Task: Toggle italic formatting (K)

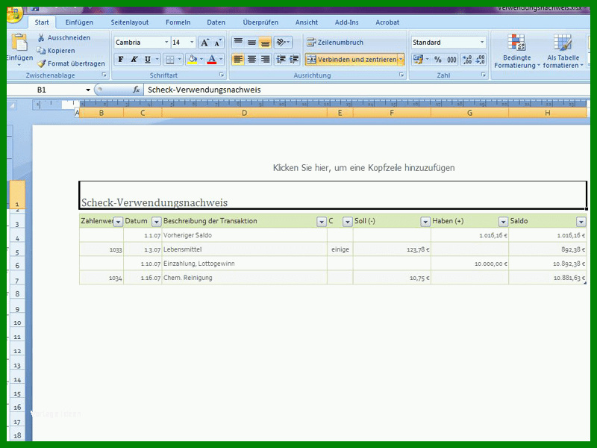Action: click(x=134, y=60)
